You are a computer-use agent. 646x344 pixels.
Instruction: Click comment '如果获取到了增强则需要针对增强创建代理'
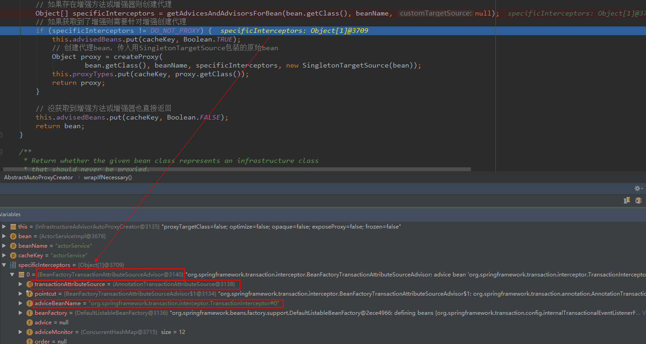[x=111, y=22]
